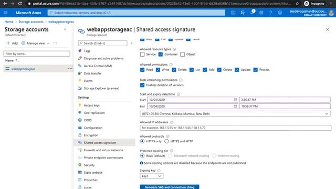The height and width of the screenshot is (189, 336).
Task: Uncheck the Delete permission
Action: click(x=174, y=70)
